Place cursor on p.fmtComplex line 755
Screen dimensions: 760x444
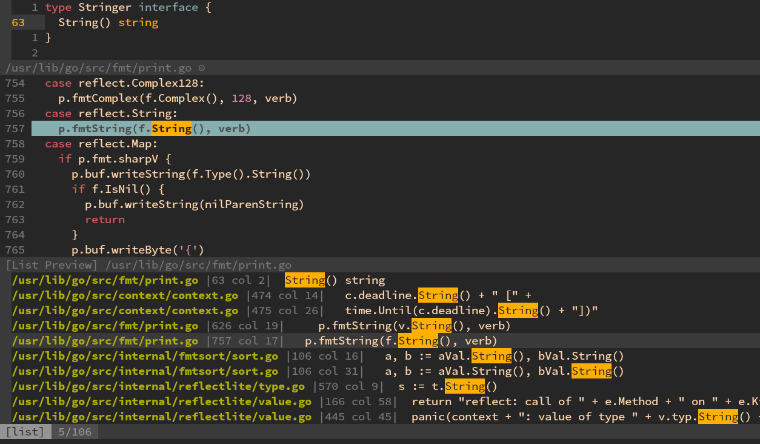tap(178, 98)
